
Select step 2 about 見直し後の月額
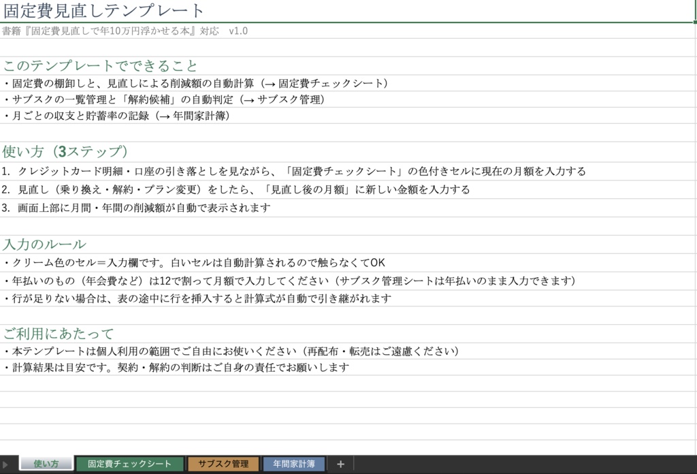click(236, 190)
